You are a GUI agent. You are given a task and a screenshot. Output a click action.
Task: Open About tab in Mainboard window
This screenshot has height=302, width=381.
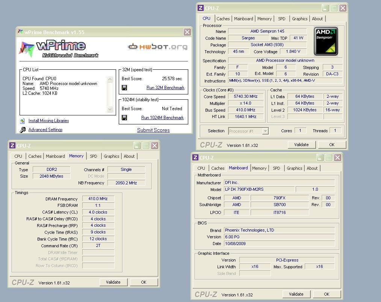[x=312, y=168]
